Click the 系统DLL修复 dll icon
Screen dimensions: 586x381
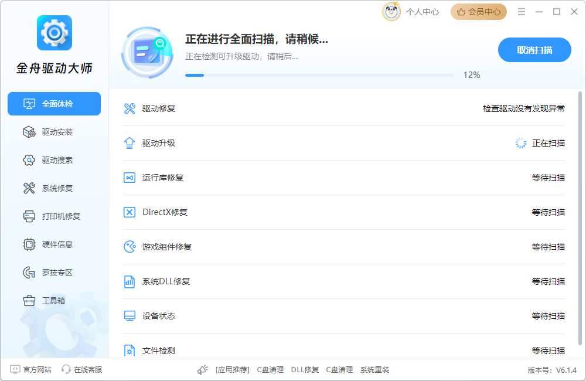coord(130,281)
